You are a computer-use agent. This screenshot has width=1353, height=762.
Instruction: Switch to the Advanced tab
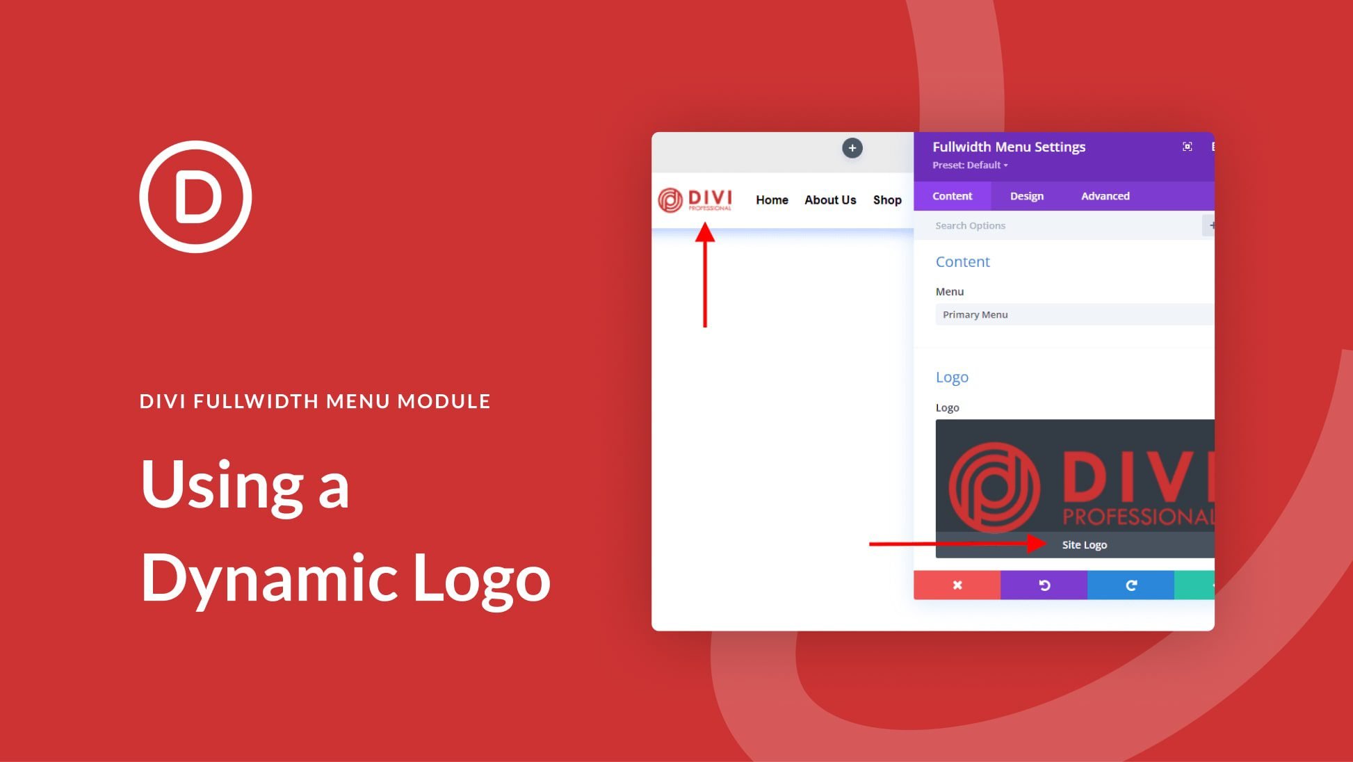pos(1105,195)
